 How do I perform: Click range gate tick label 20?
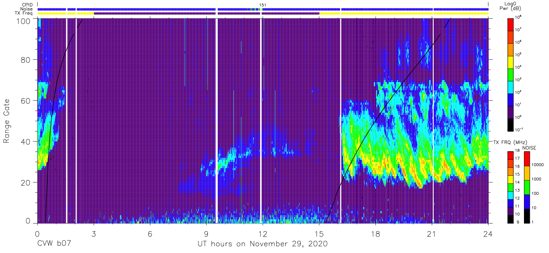tap(25, 182)
